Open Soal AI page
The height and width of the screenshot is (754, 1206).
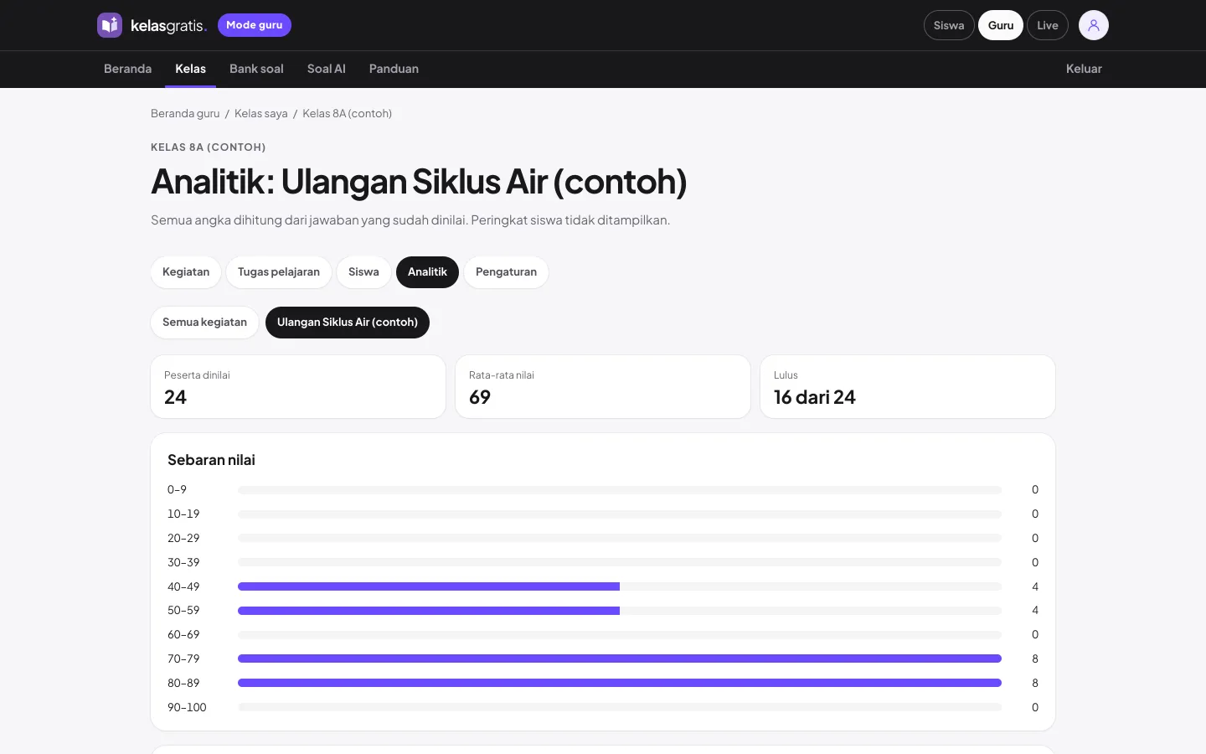pos(327,69)
